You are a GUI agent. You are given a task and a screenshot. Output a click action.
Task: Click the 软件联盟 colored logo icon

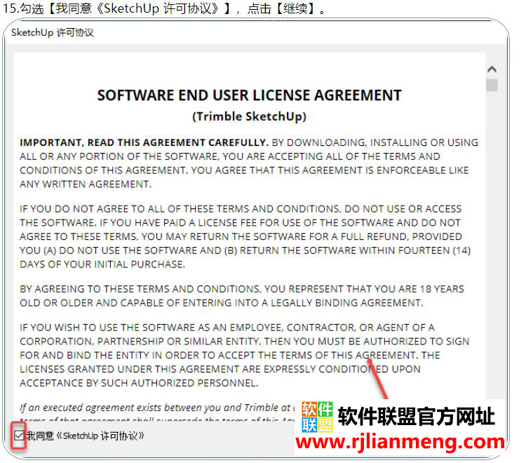tap(317, 417)
